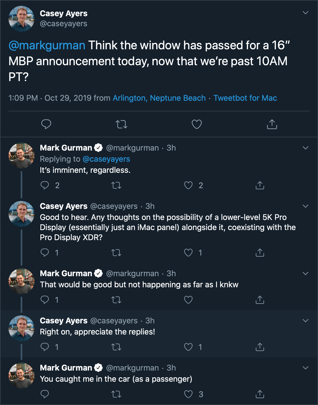Open the chevron menu on the "Right on" tweet
Image resolution: width=318 pixels, height=405 pixels.
[306, 321]
